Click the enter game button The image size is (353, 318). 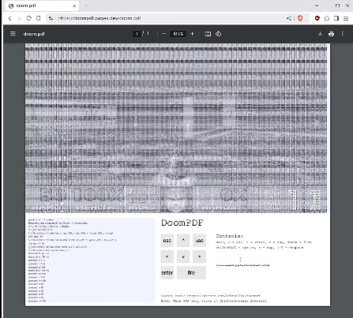(167, 273)
